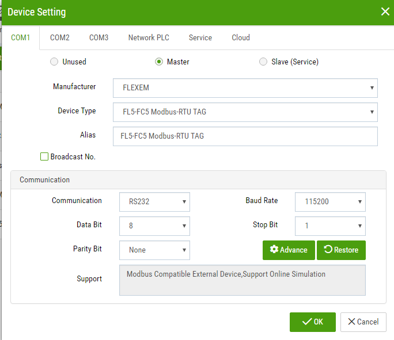
Task: Open the Manufacturer dropdown showing FLEXEM
Action: pyautogui.click(x=245, y=88)
